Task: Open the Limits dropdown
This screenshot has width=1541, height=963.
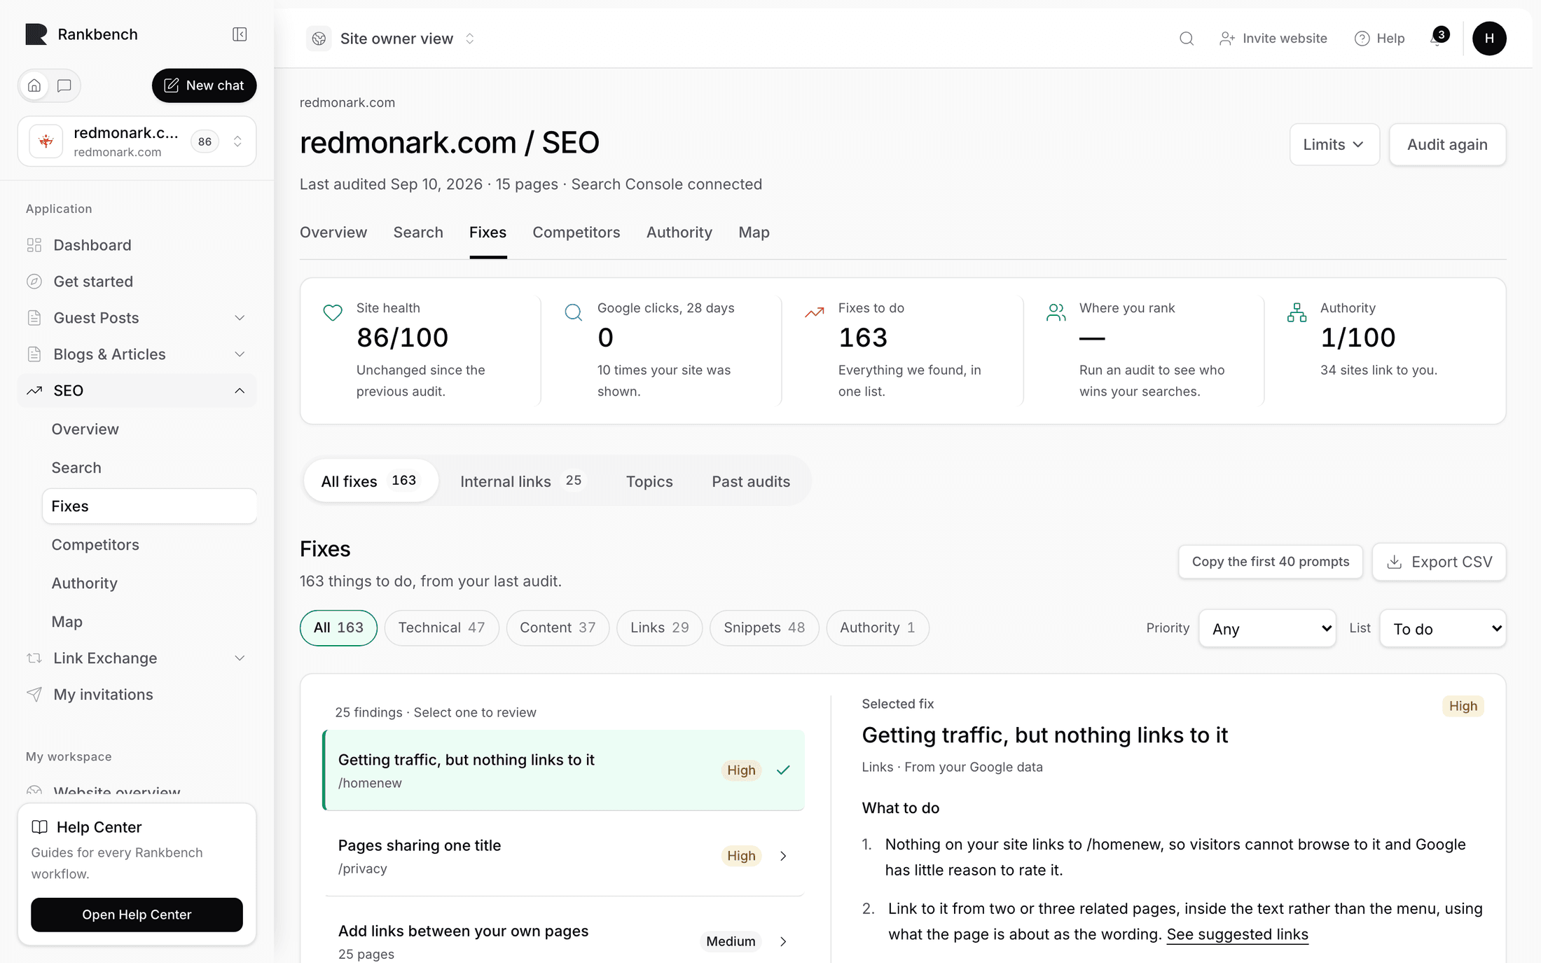Action: click(1334, 145)
